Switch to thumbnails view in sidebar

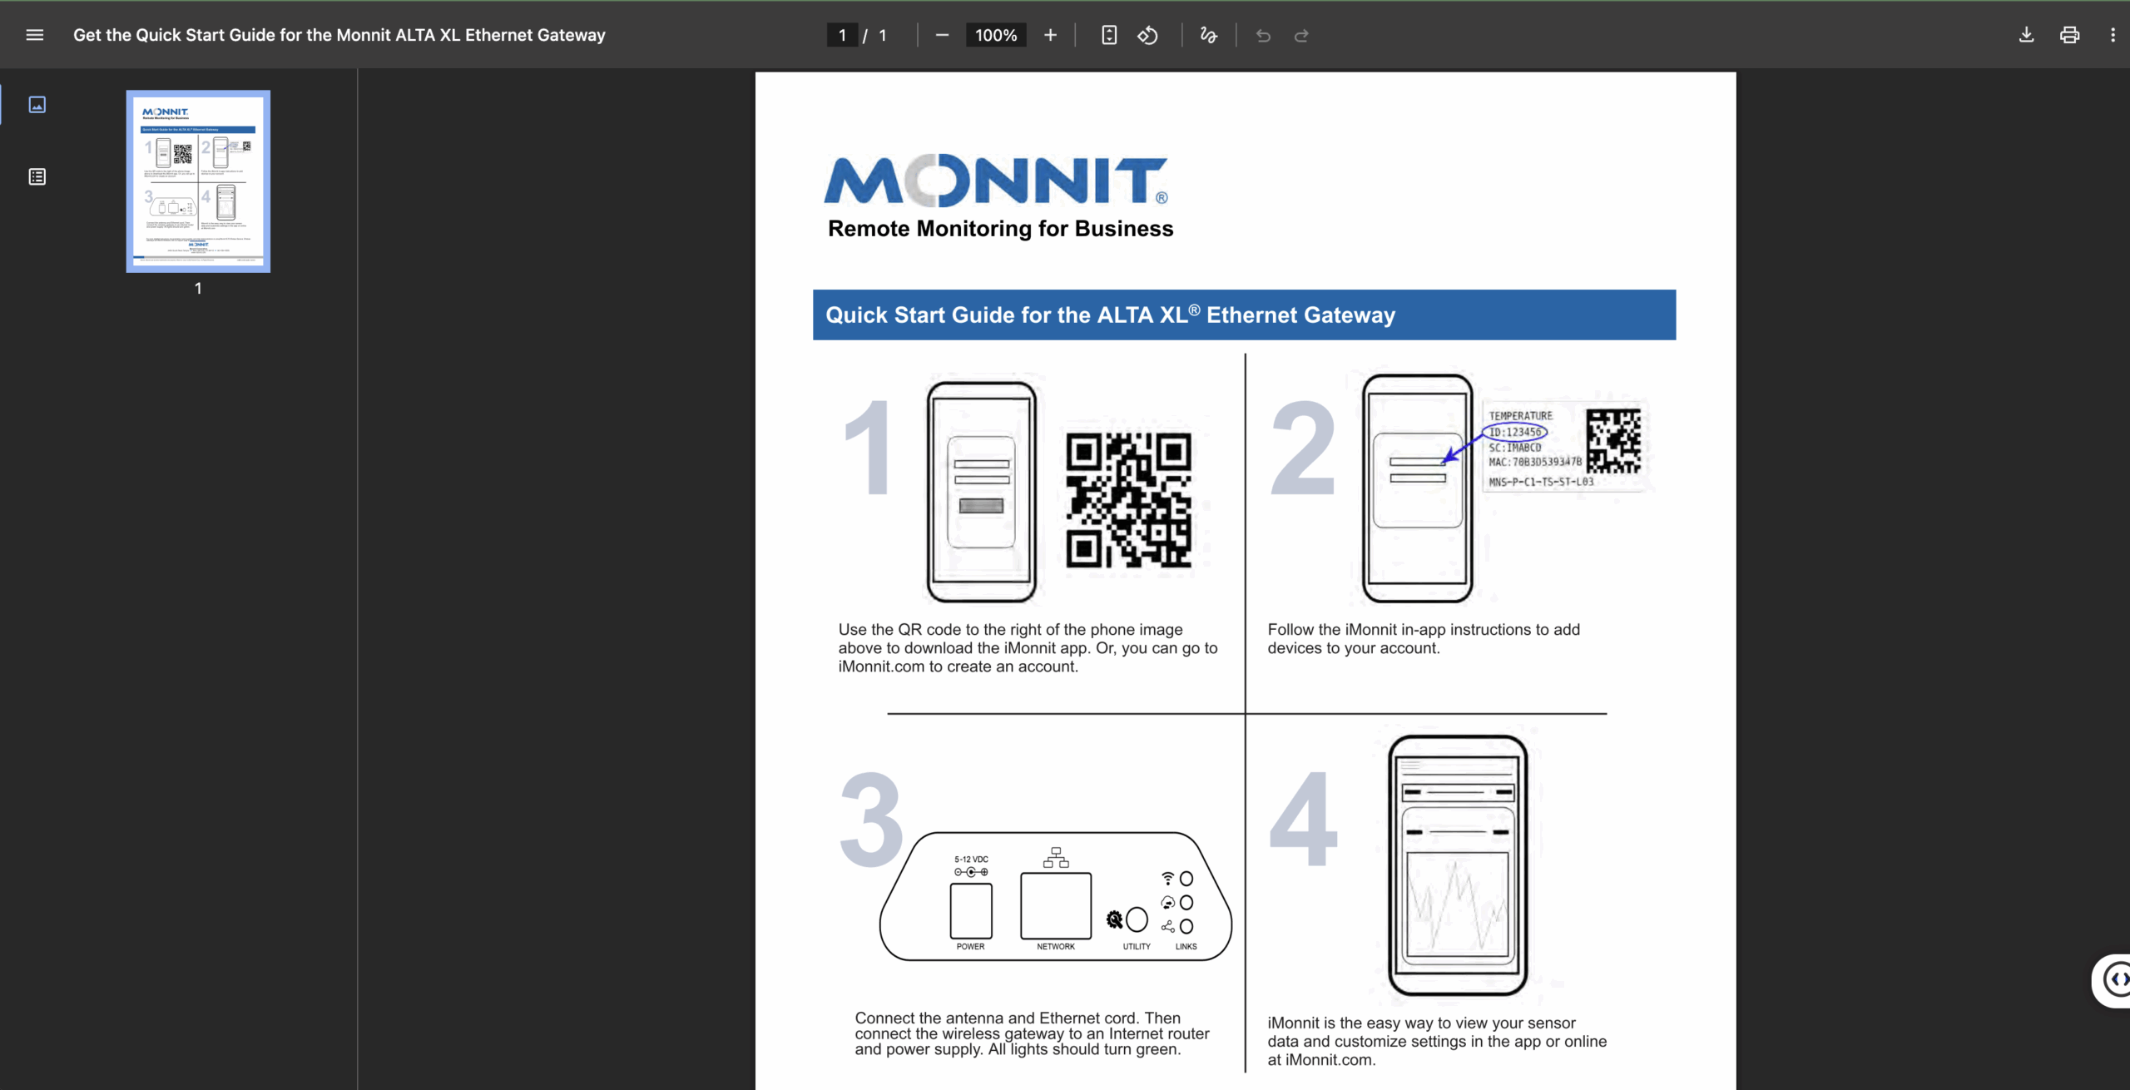(37, 105)
